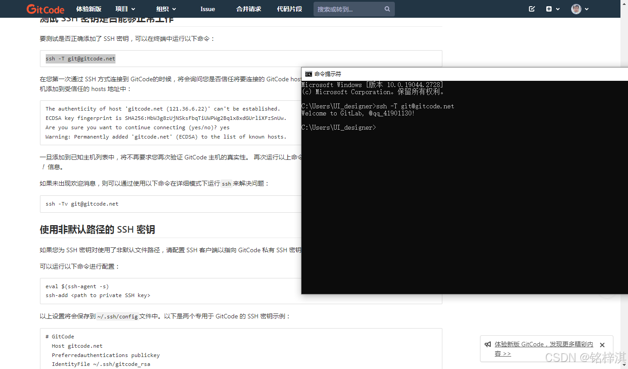Viewport: 628px width, 369px height.
Task: Open the 体验新版 link in navbar
Action: point(88,9)
